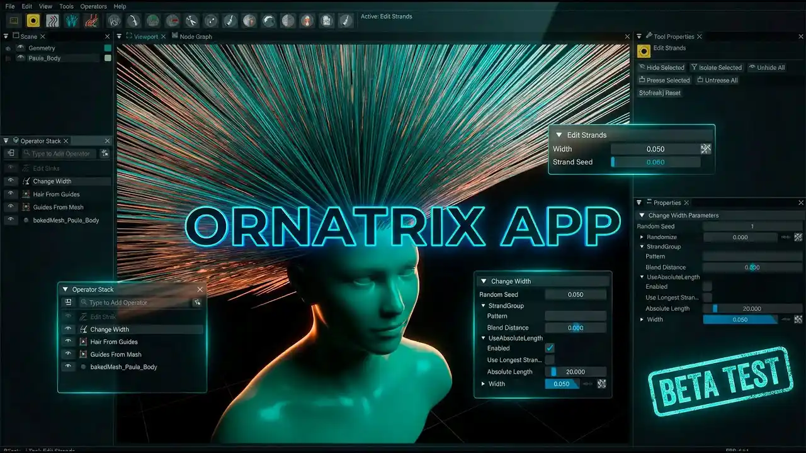This screenshot has height=453, width=806.
Task: Uncheck Enabled checkbox in floating Change Width panel
Action: click(550, 348)
